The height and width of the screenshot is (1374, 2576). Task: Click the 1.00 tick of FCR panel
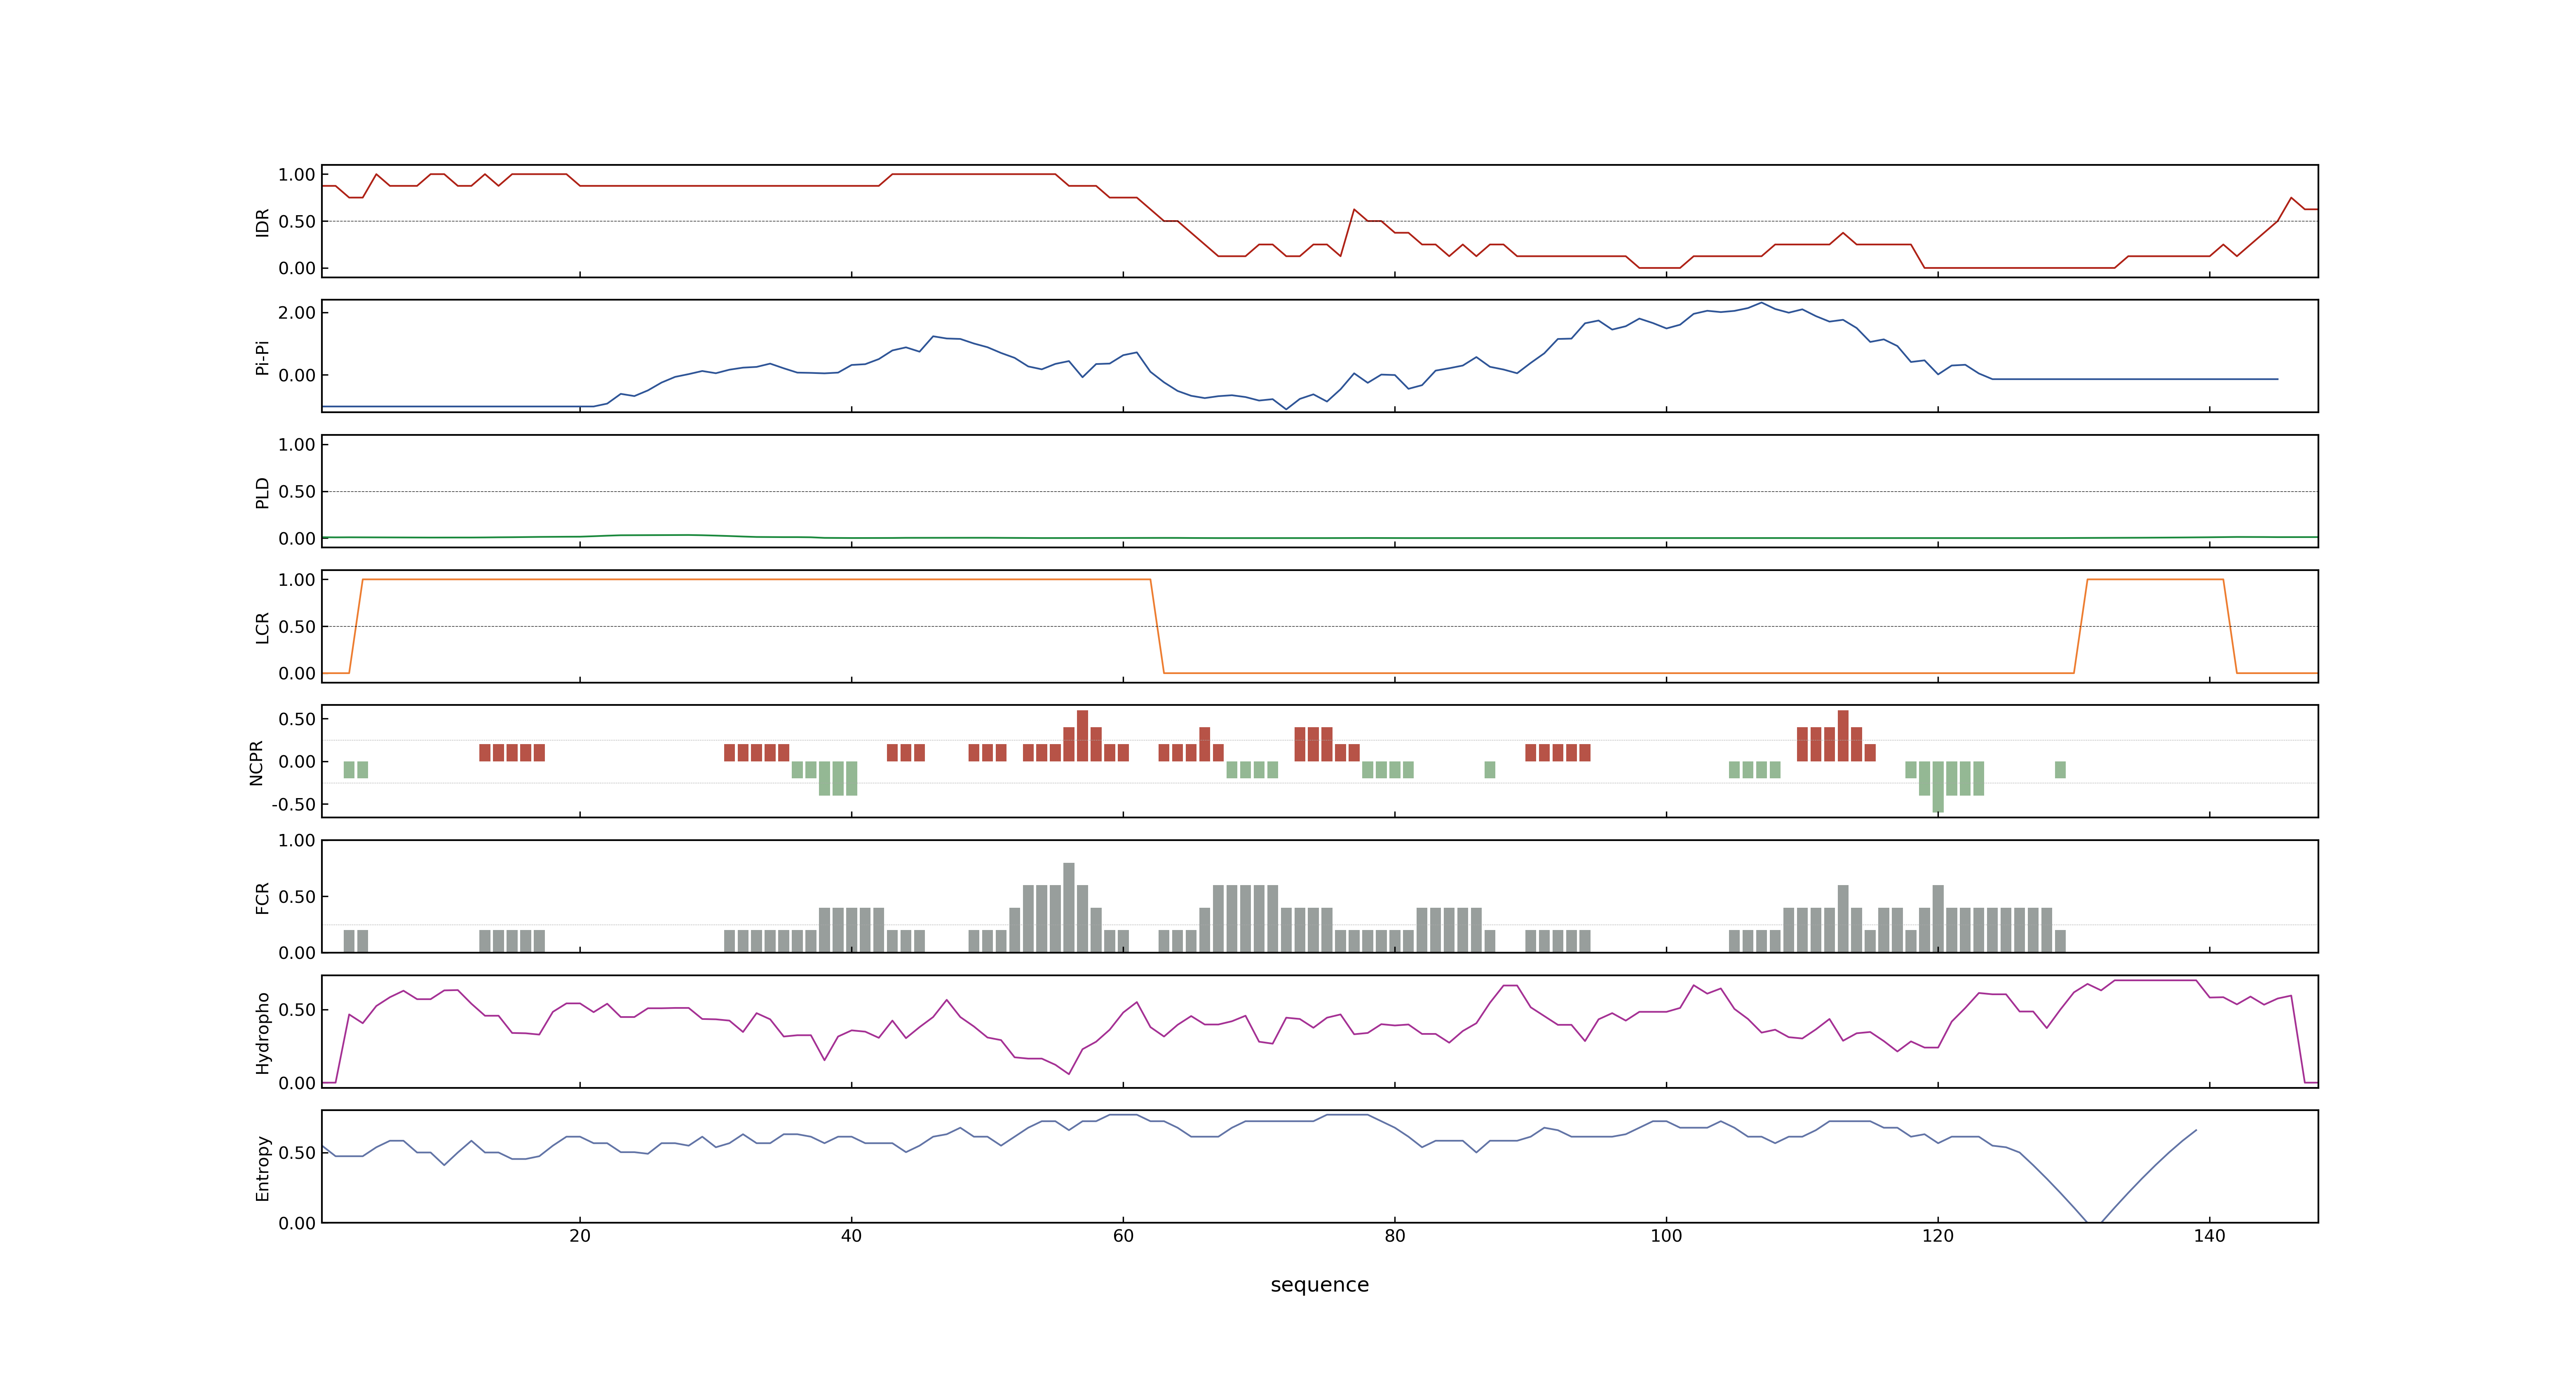(x=297, y=841)
